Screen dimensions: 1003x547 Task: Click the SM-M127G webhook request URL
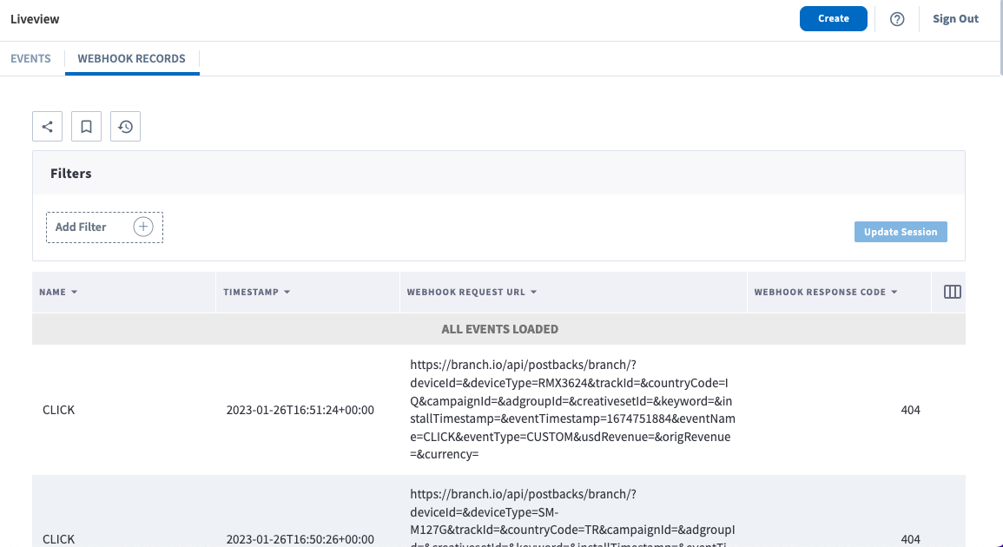point(572,517)
